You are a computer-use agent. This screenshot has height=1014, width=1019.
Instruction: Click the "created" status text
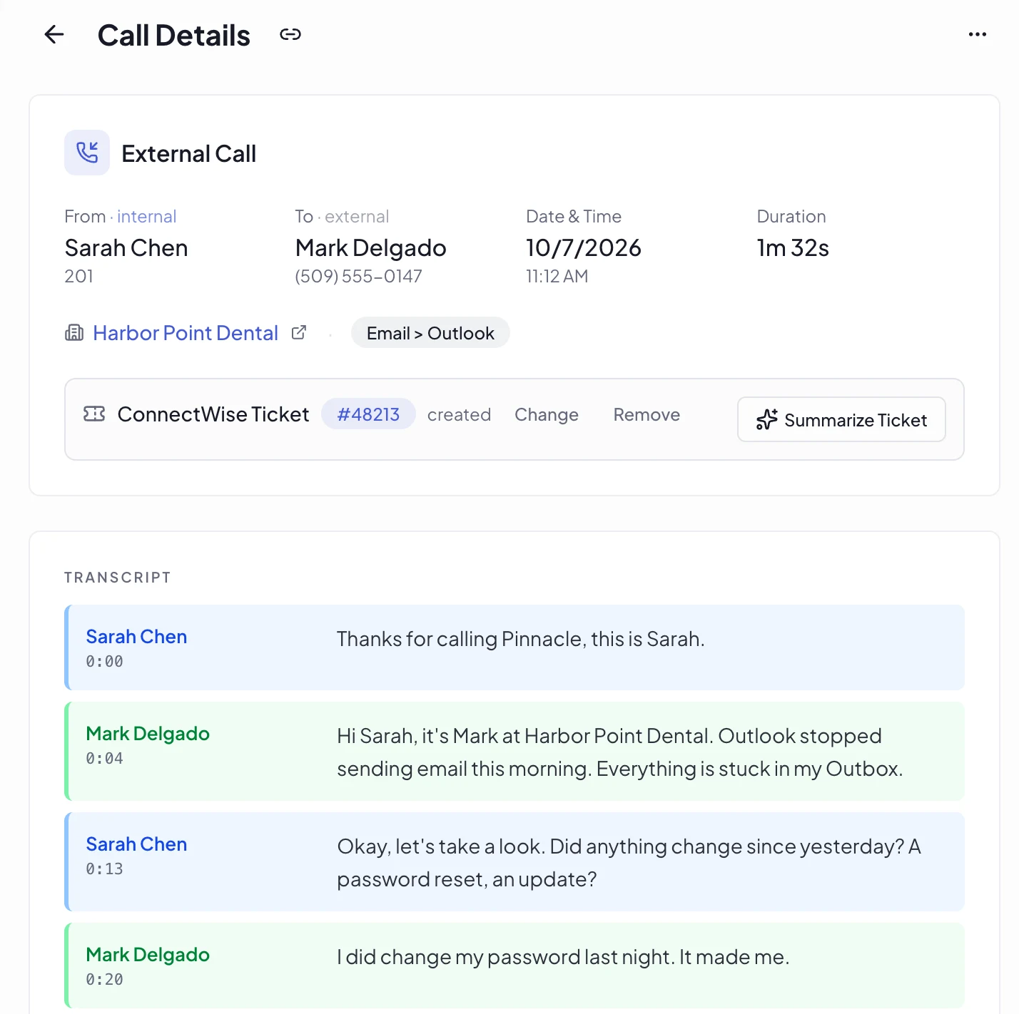pyautogui.click(x=459, y=415)
